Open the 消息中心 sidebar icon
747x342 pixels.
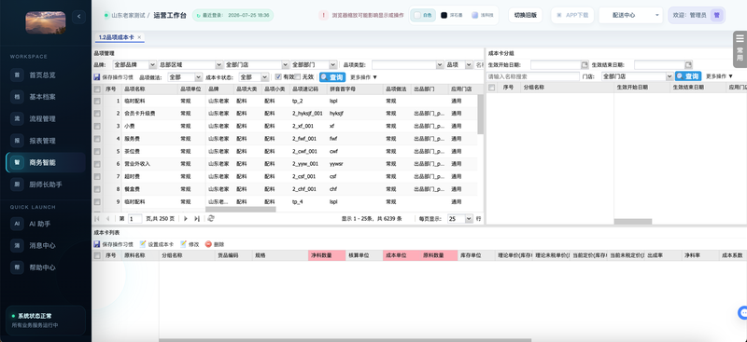17,245
